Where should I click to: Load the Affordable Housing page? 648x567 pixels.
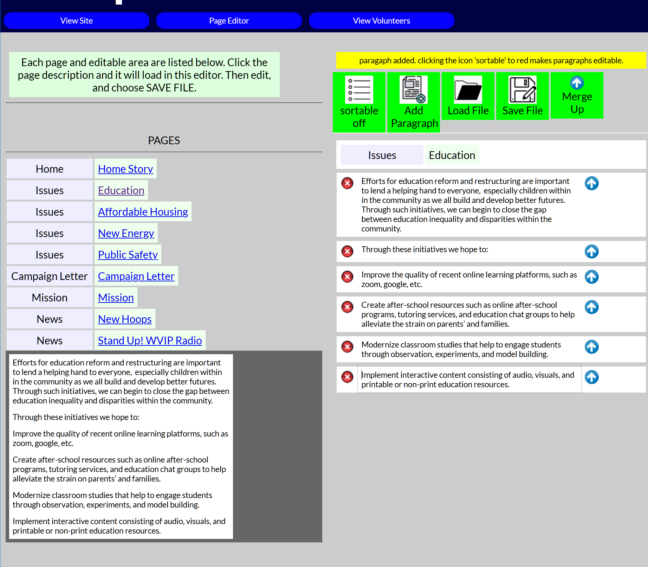[x=143, y=212]
